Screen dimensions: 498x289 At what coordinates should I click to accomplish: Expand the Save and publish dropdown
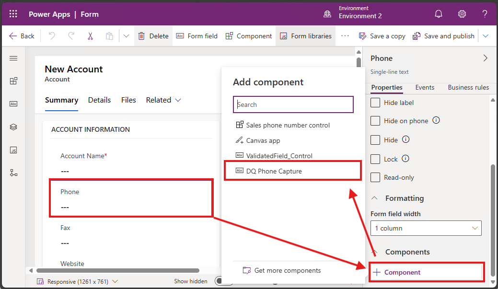pyautogui.click(x=485, y=36)
